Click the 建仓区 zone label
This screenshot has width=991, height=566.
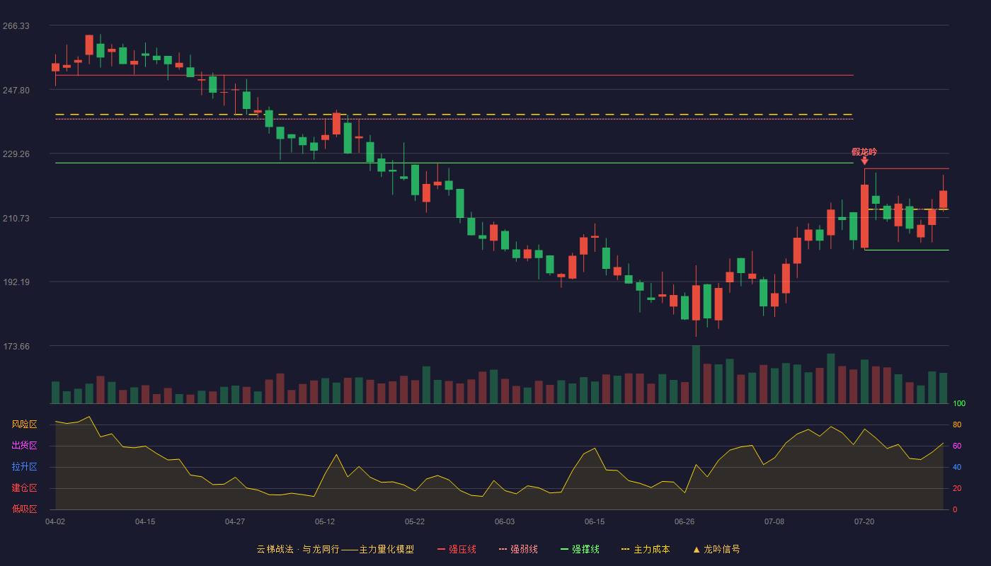[x=24, y=488]
